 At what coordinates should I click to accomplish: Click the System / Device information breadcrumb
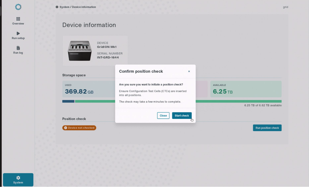click(78, 7)
